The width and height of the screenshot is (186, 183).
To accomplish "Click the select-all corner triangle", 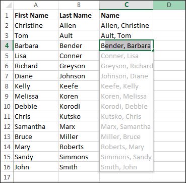I will tap(7, 5).
